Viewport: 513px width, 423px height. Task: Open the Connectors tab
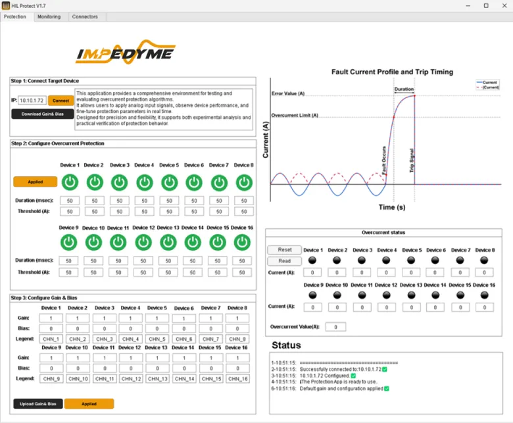click(x=85, y=16)
